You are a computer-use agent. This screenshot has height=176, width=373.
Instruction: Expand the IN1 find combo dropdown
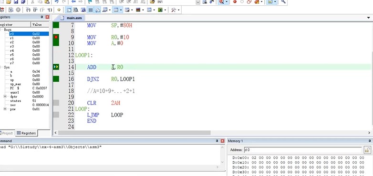pos(198,2)
